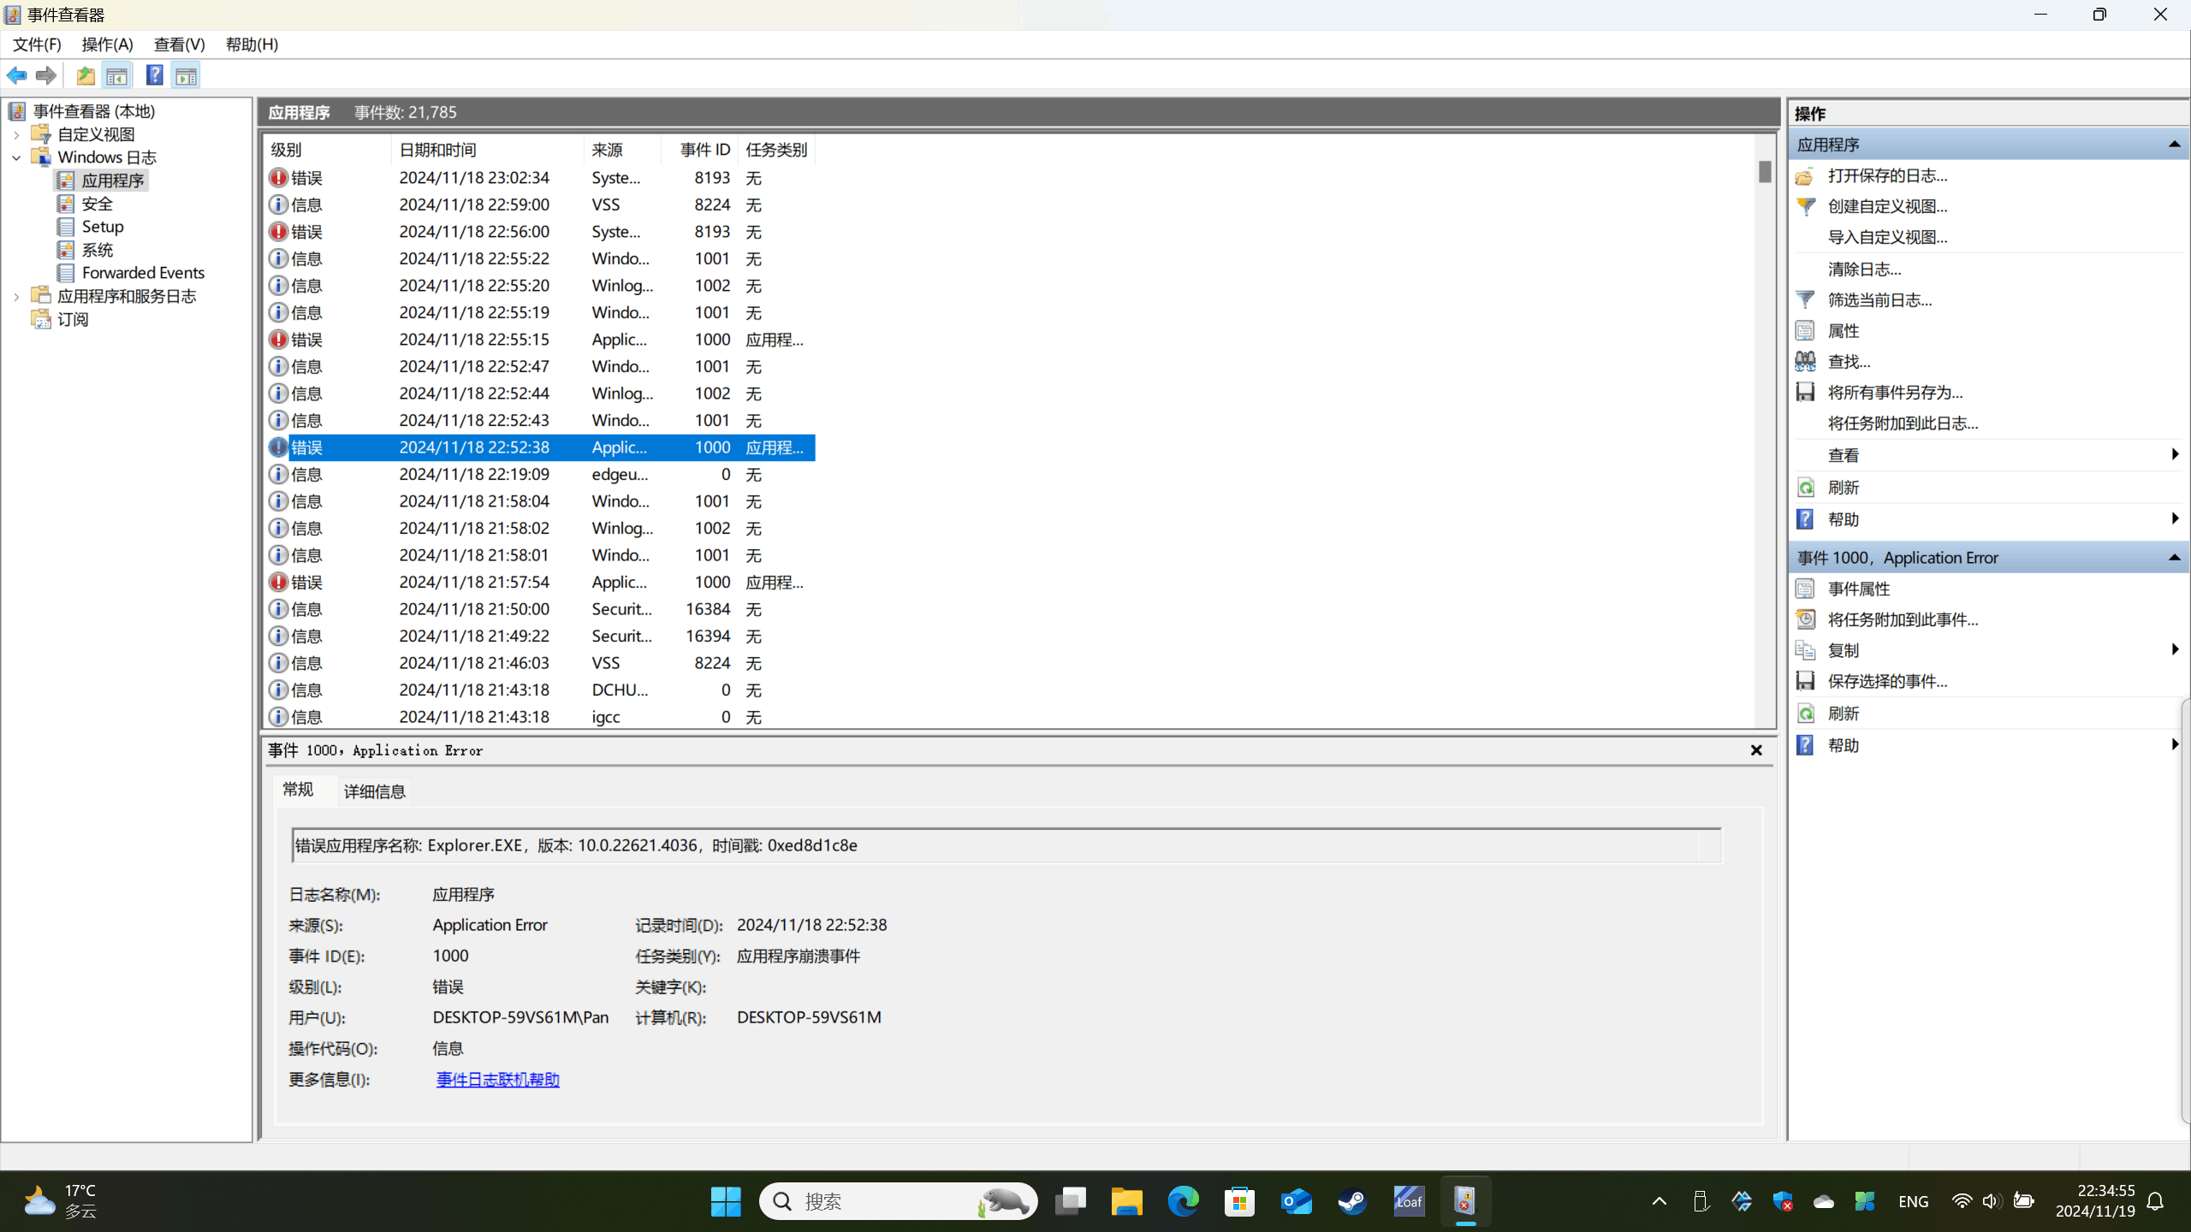Screen dimensions: 2191x1232
Task: Click the Up one level folder icon
Action: [x=85, y=75]
